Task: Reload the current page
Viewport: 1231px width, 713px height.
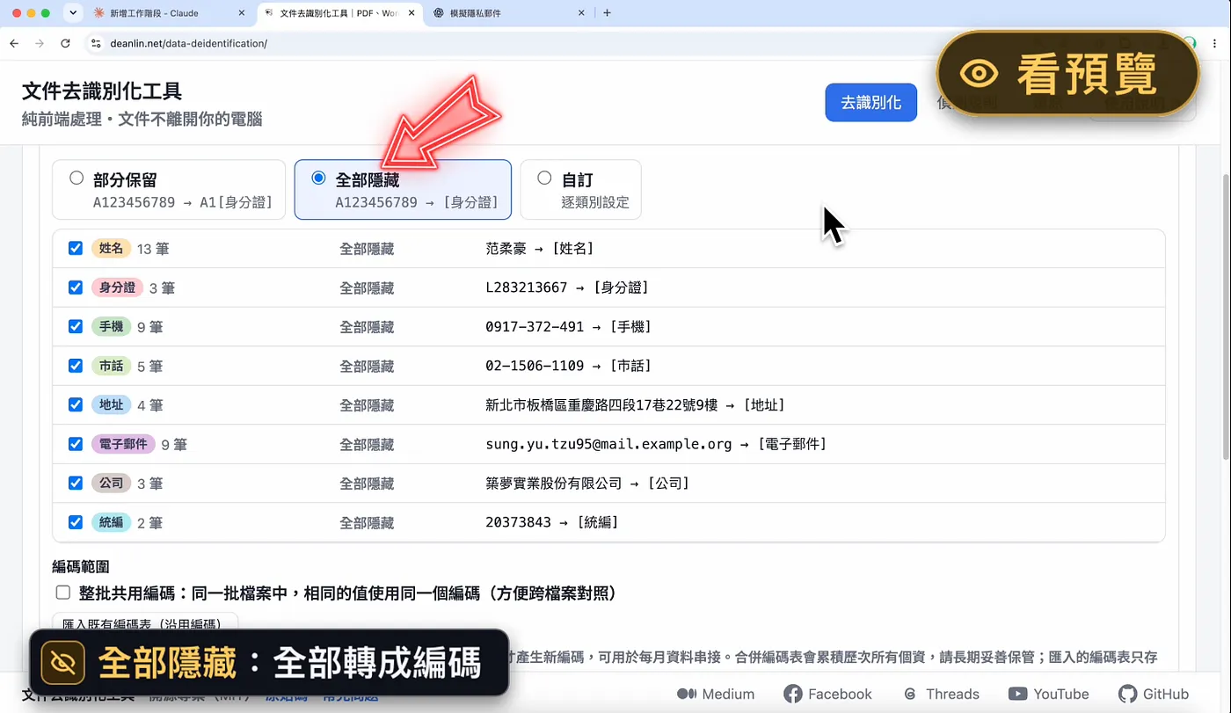Action: pos(65,43)
